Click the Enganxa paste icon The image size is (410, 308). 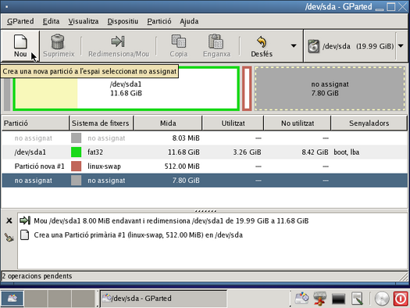216,41
